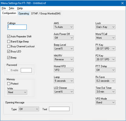Viewport: 126px width, 121px height.
Task: Open the File menu
Action: pyautogui.click(x=4, y=8)
